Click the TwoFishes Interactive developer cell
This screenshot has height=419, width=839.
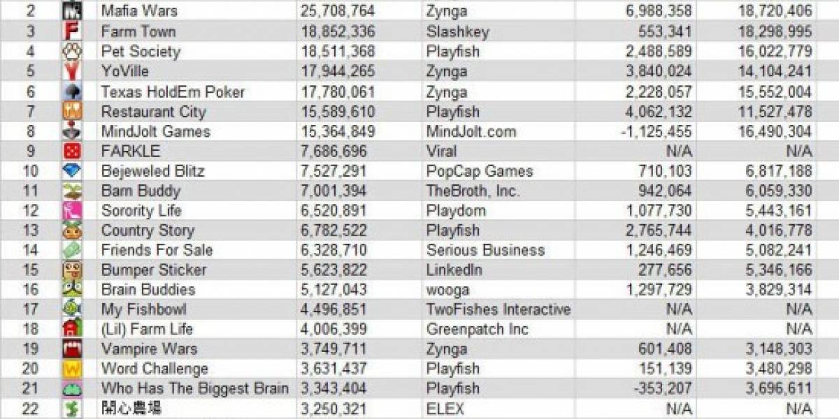point(499,309)
